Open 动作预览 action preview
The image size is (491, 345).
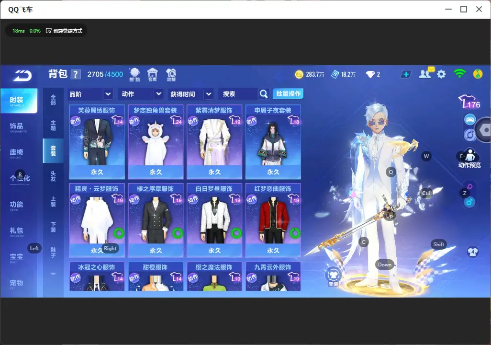(469, 158)
